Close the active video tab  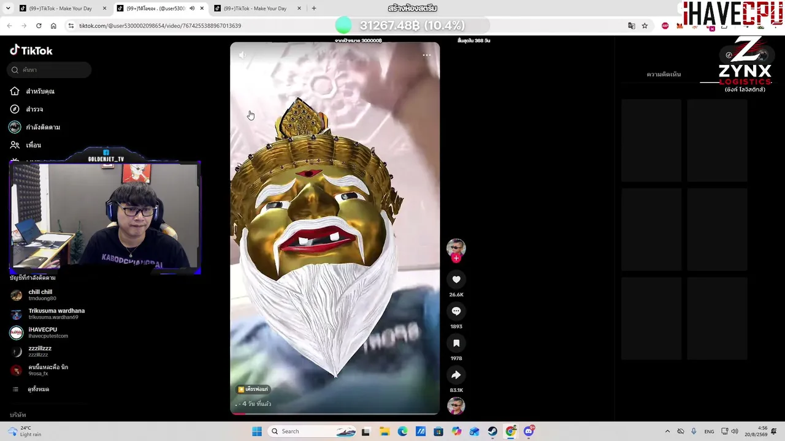click(202, 9)
